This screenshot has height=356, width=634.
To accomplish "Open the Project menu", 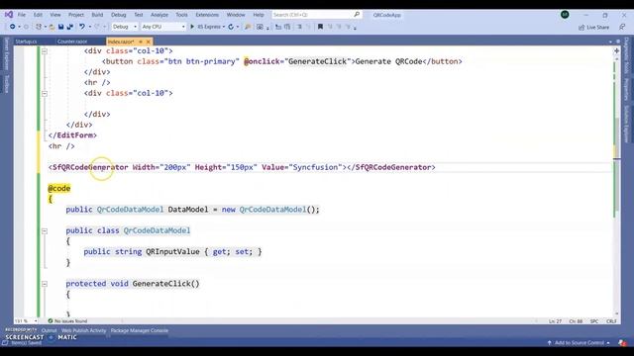I will pos(76,15).
